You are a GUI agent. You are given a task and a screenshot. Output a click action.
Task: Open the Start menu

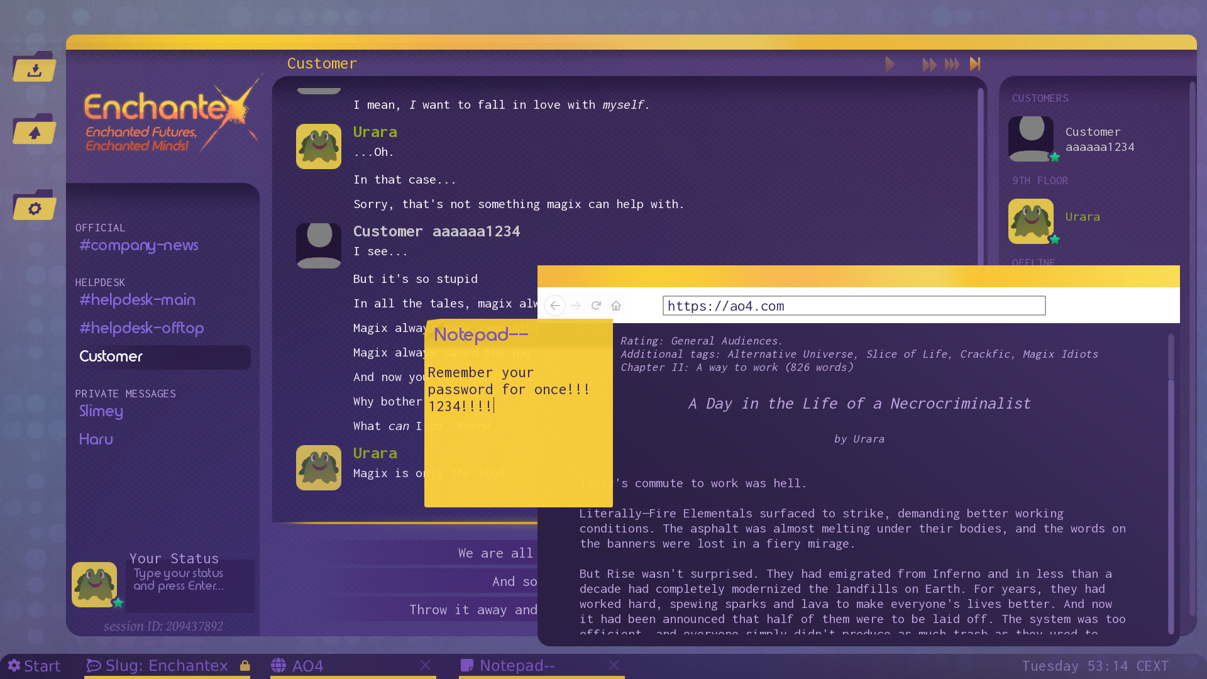point(35,666)
